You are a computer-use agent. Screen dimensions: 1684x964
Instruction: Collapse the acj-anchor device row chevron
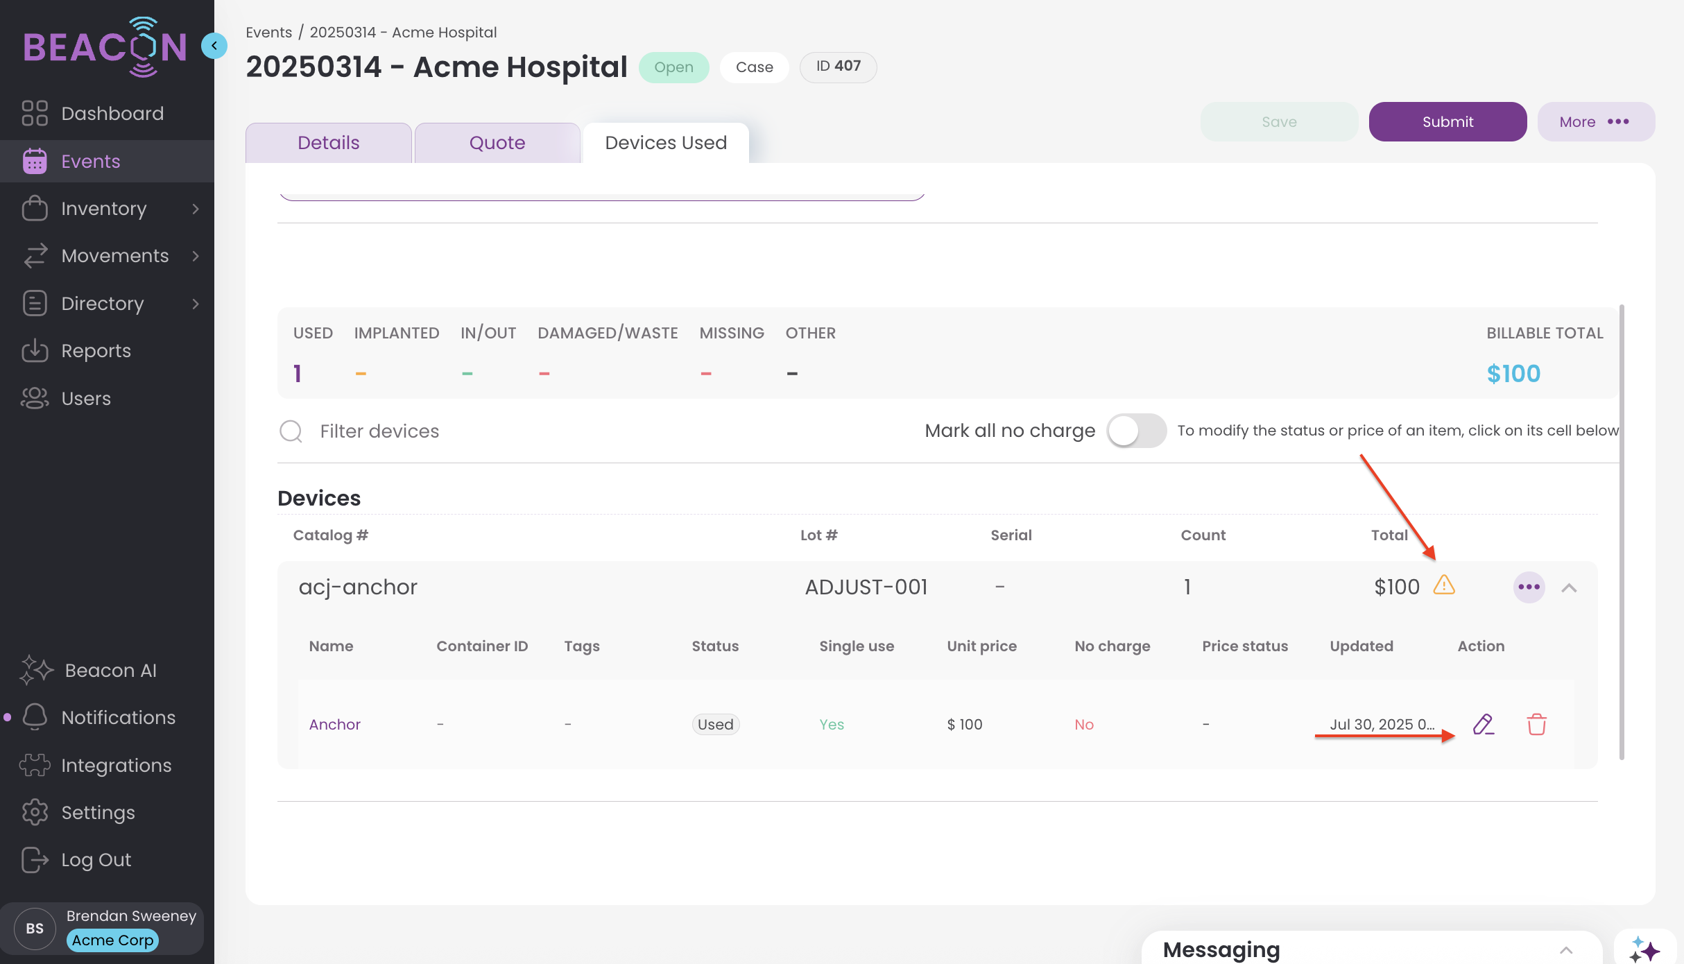click(1569, 588)
